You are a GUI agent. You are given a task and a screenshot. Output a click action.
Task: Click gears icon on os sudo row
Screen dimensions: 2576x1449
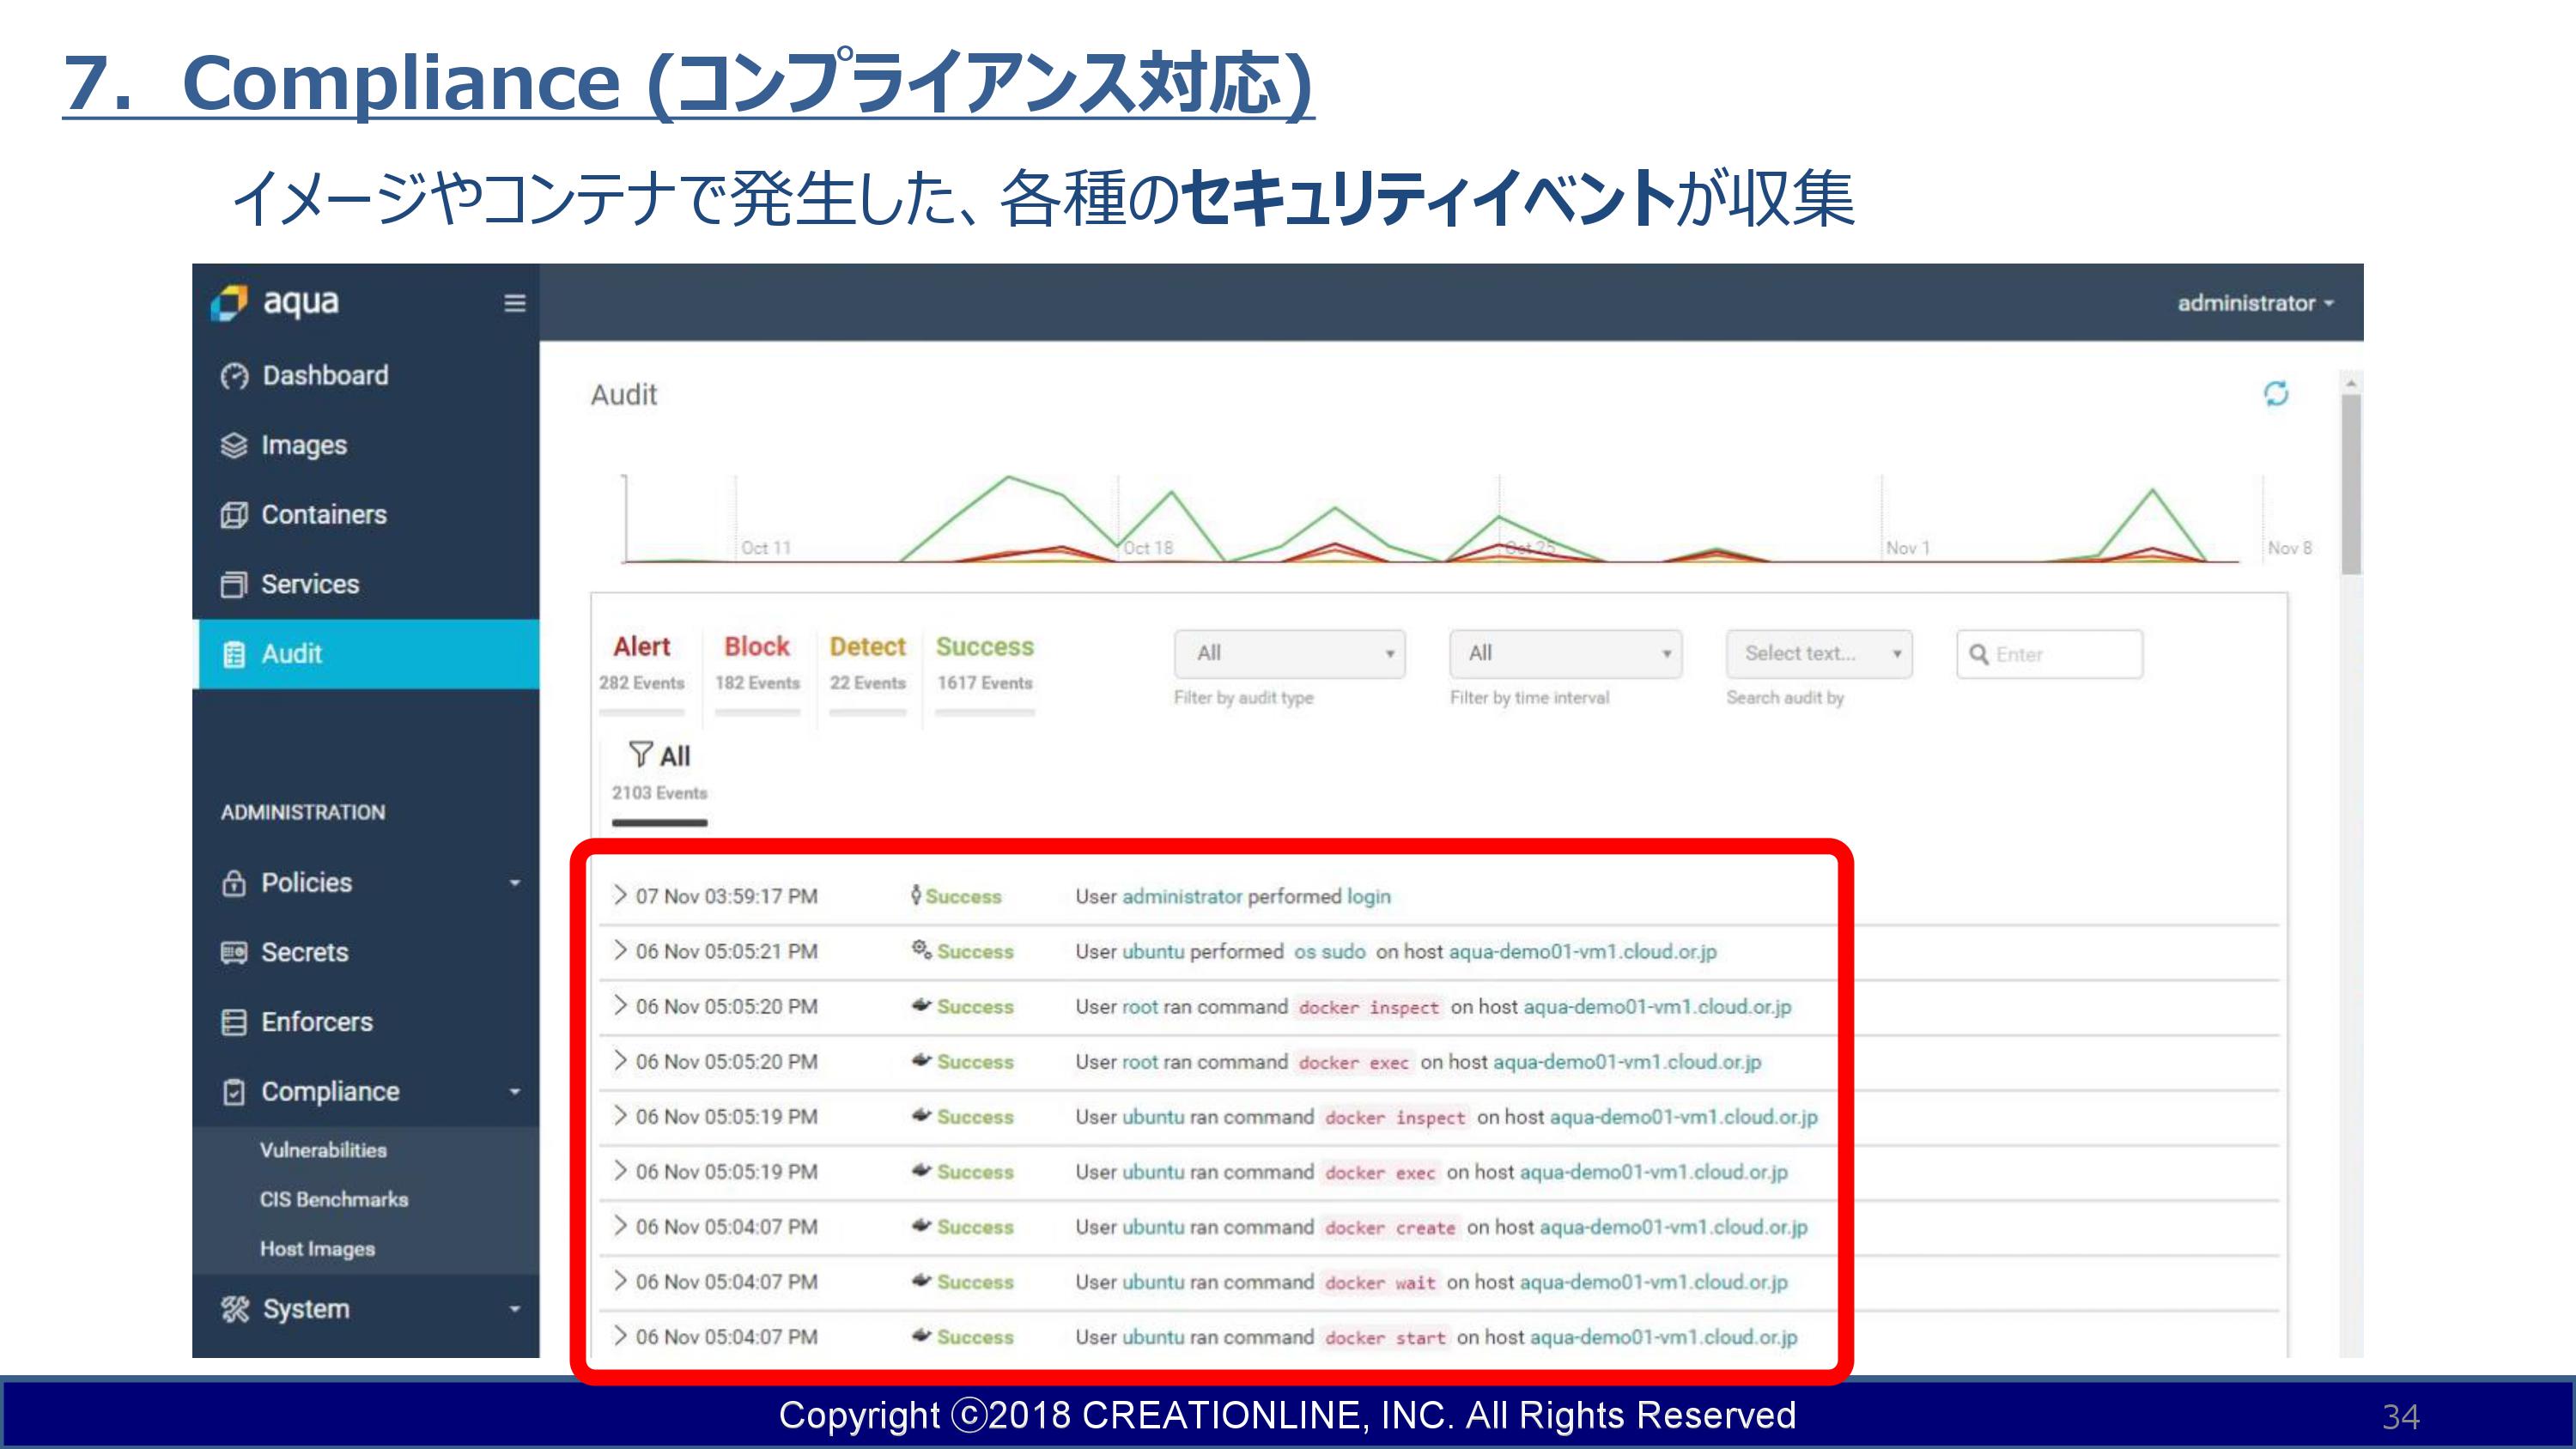pyautogui.click(x=922, y=950)
